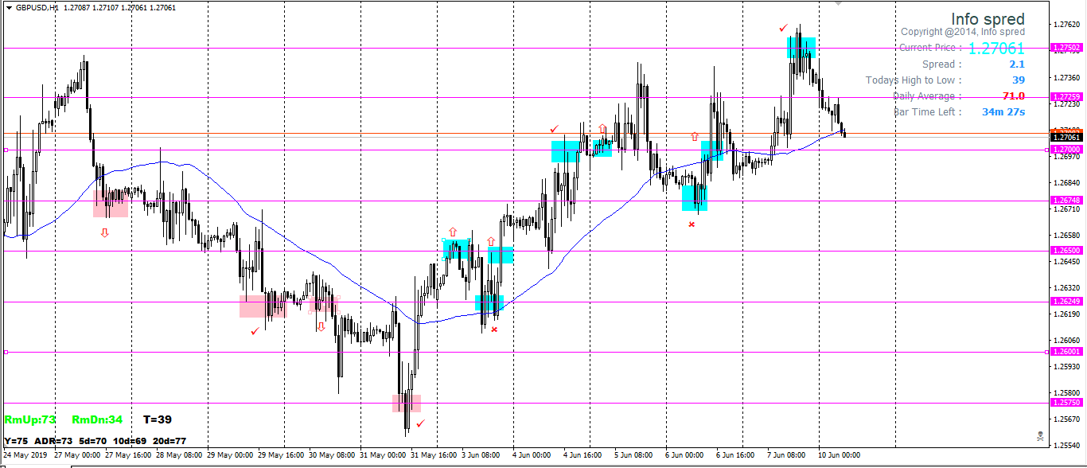
Task: Click the 1.26249 price label
Action: coord(1066,302)
